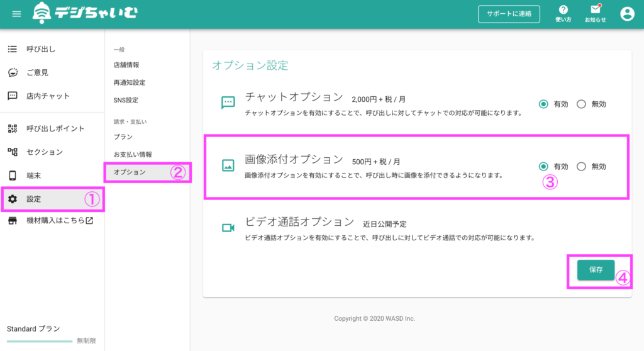This screenshot has width=644, height=351.
Task: Click the 請求・支払い section header
Action: tap(130, 121)
